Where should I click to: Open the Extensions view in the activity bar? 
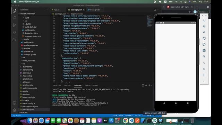pos(14,40)
